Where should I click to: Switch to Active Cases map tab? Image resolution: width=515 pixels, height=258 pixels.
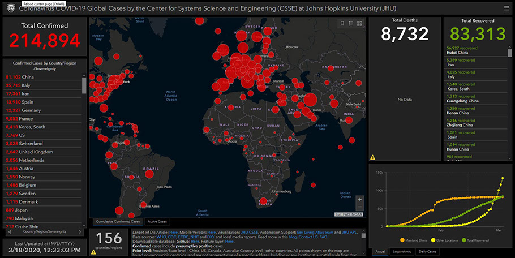pos(157,222)
